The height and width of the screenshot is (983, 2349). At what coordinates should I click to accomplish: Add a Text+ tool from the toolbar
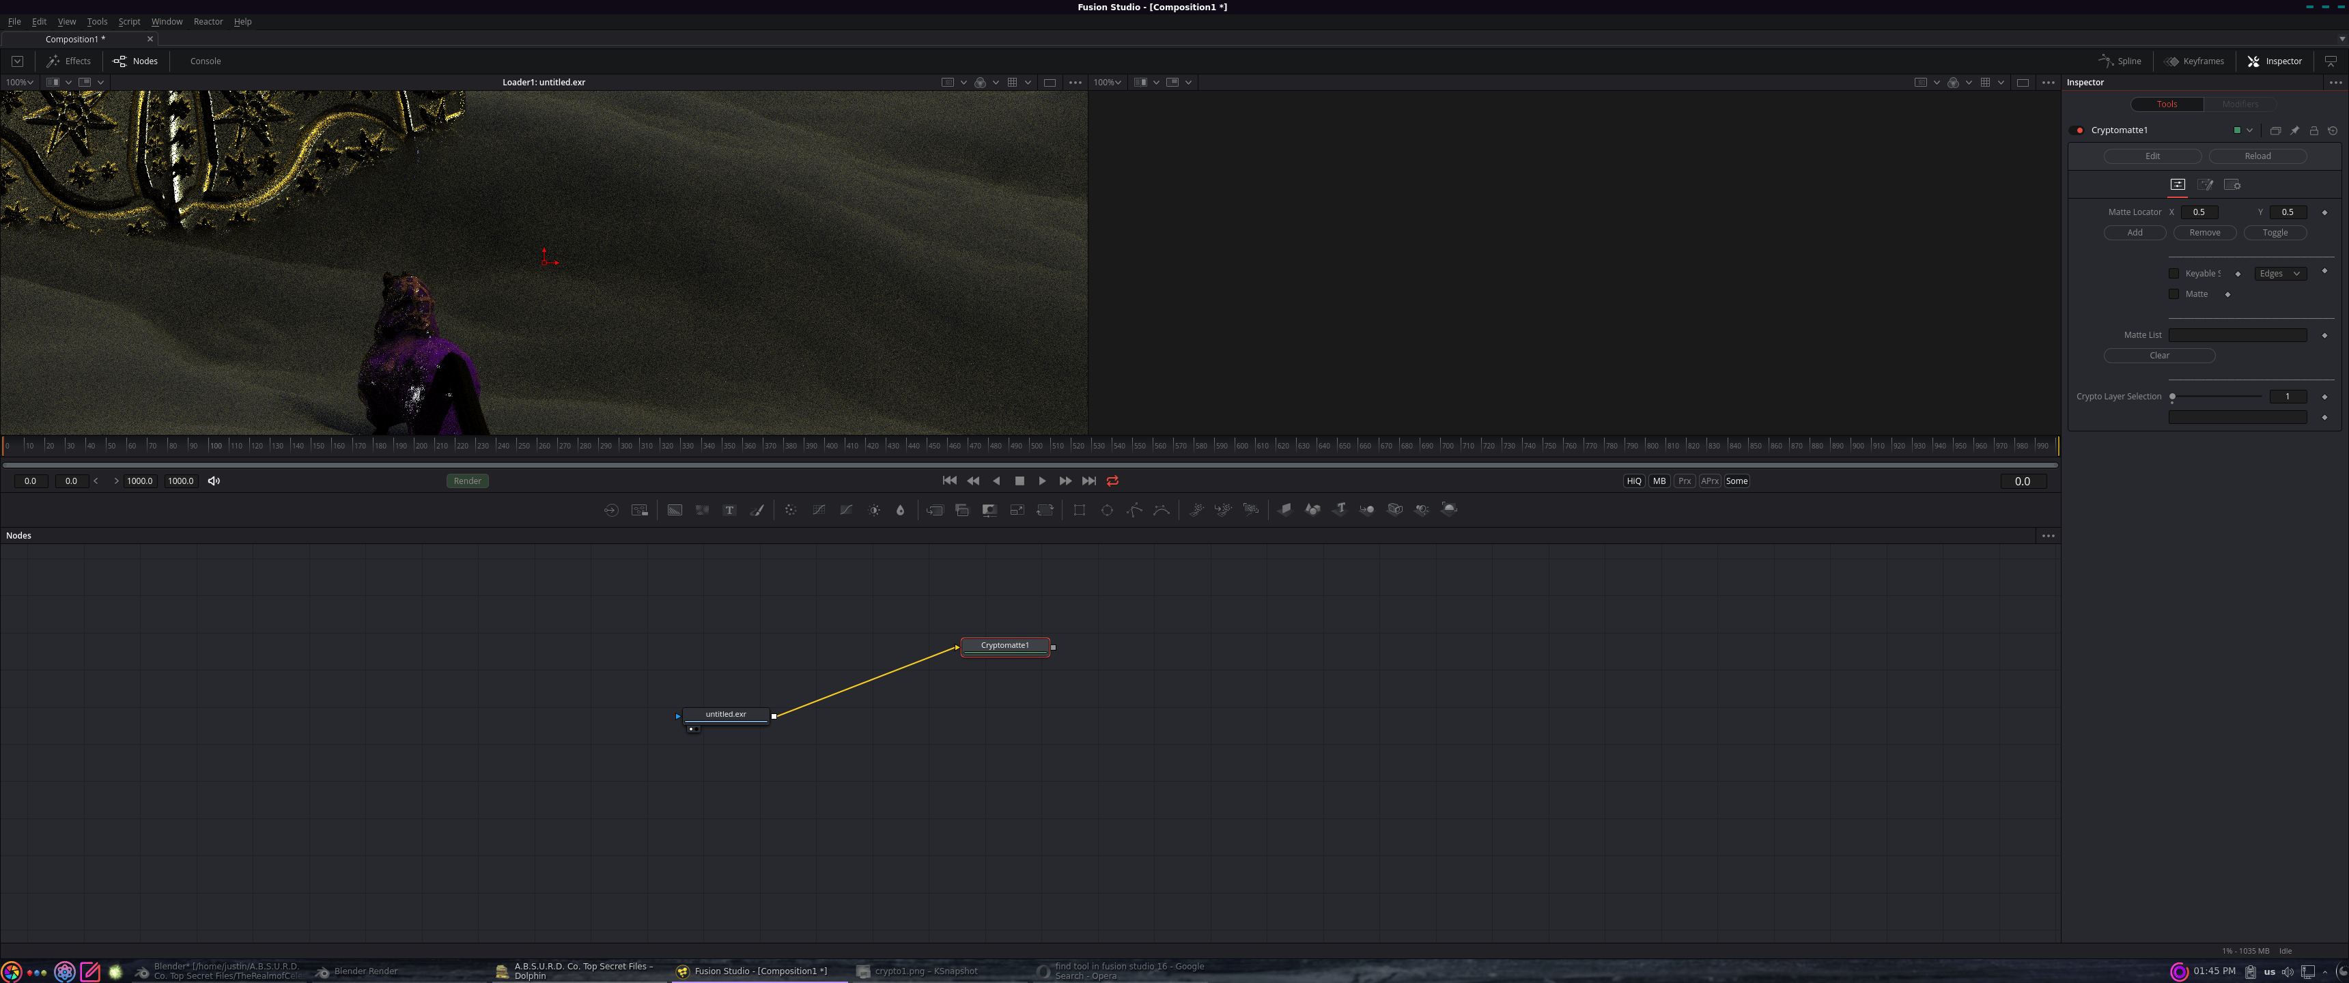pos(729,510)
